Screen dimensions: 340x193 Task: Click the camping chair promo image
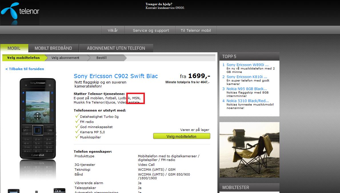pos(249,150)
